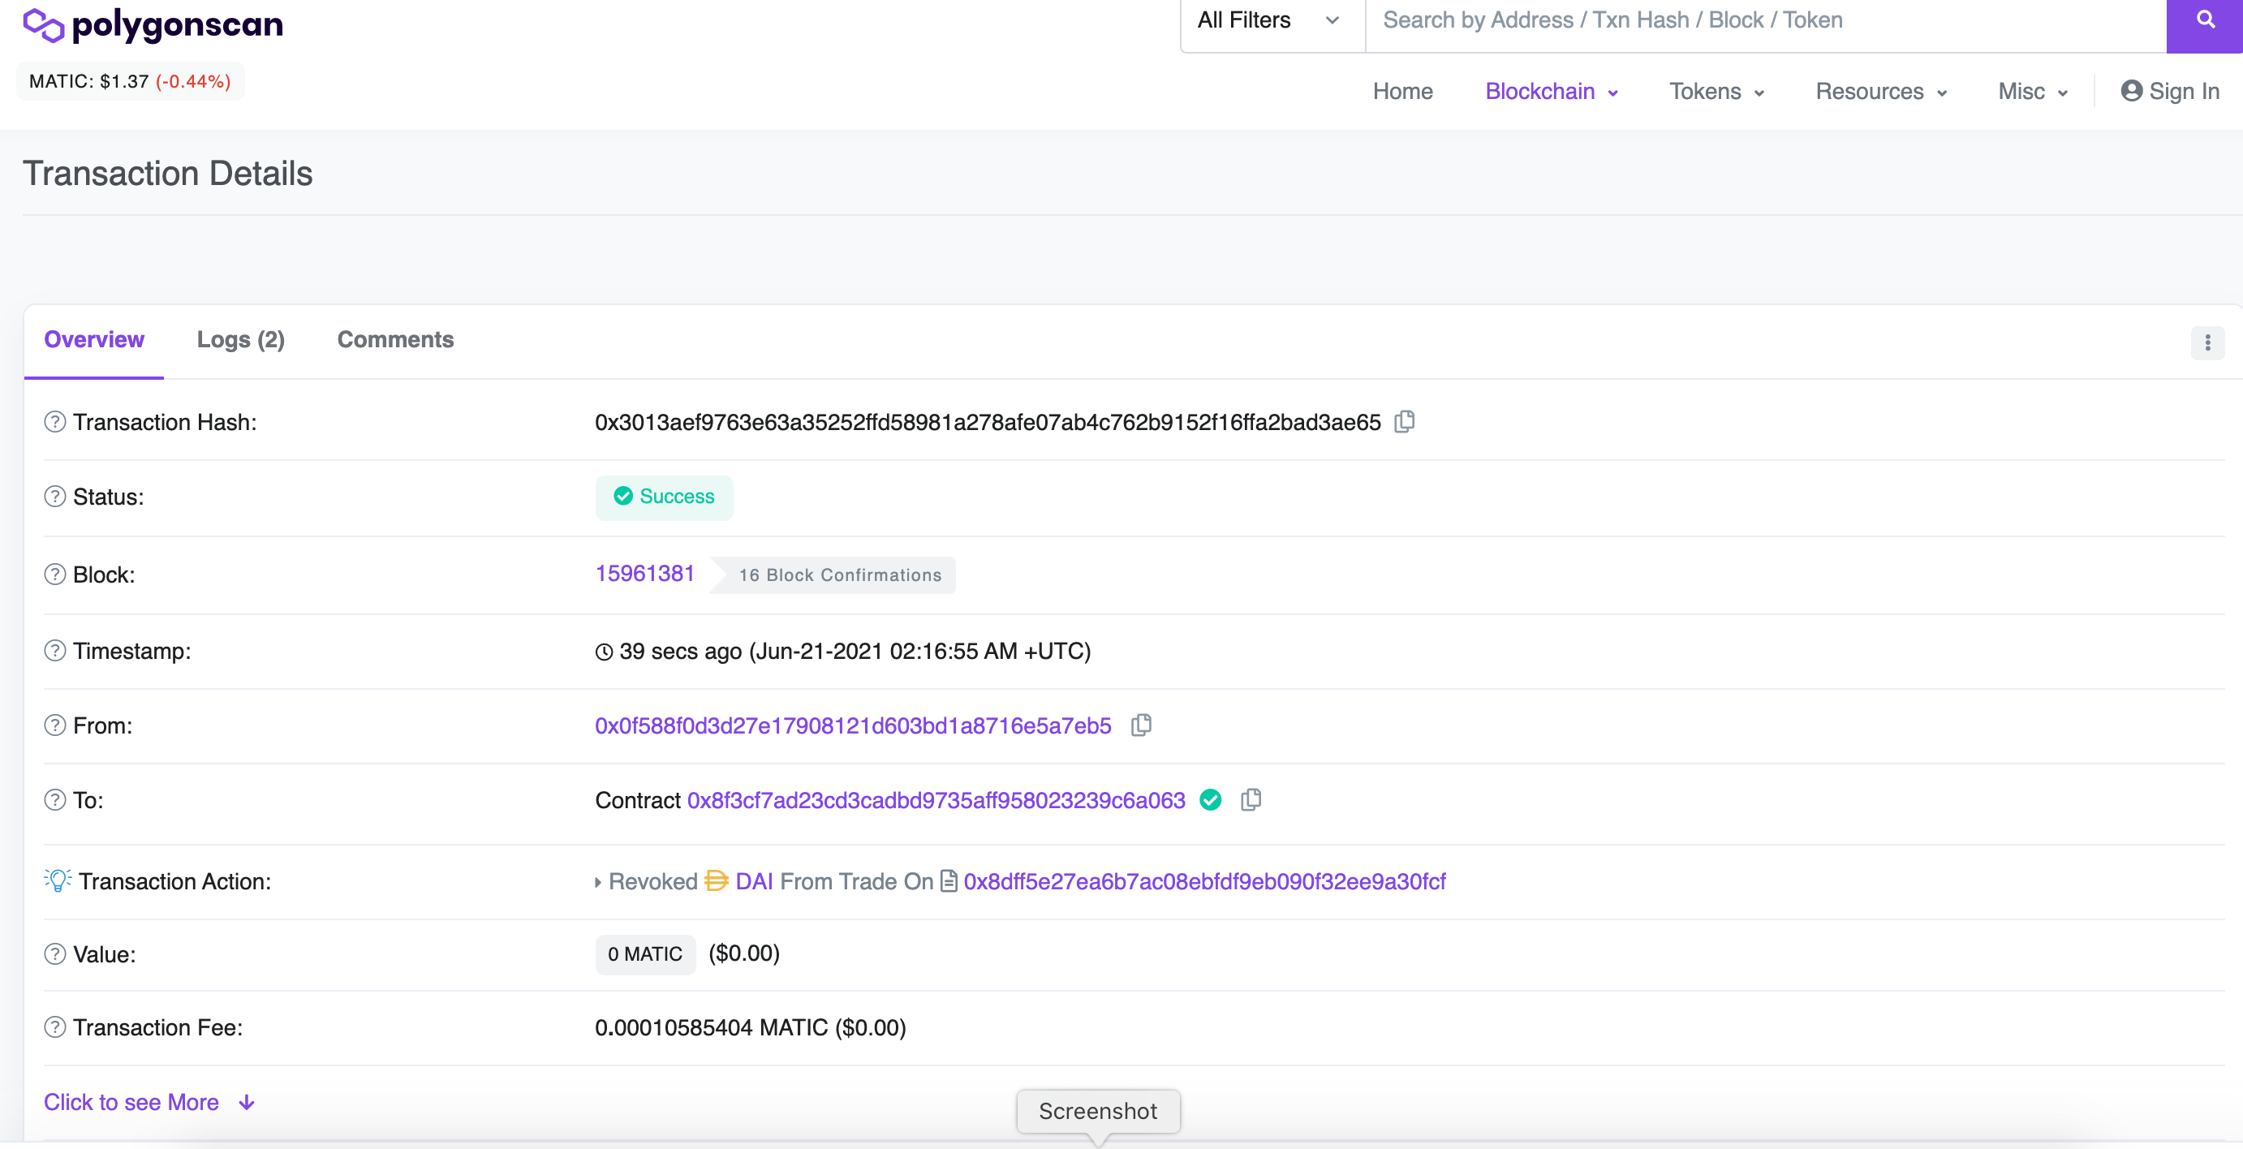Go to the Home page

click(1403, 92)
